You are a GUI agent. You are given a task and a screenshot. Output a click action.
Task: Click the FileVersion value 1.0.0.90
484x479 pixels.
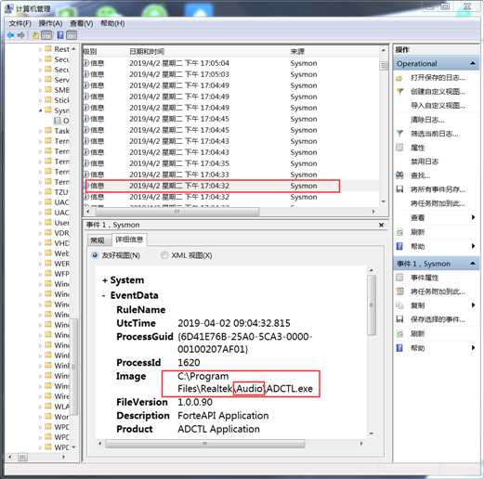coord(195,402)
